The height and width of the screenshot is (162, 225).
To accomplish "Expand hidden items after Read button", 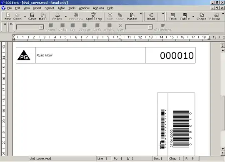I will [x=162, y=14].
